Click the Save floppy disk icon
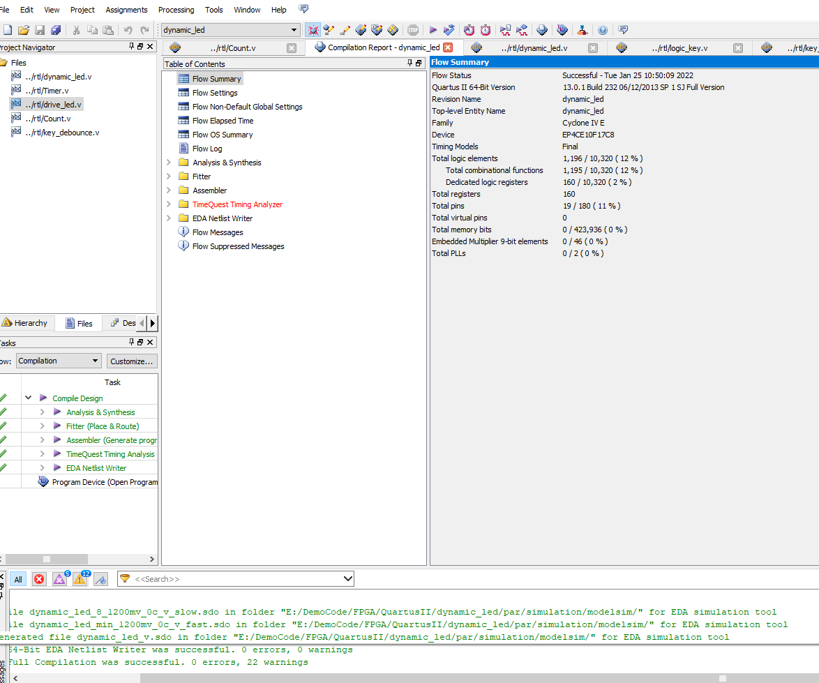Viewport: 819px width, 683px height. 40,30
